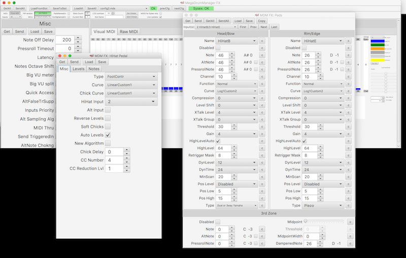406x258 pixels.
Task: Open Head/Bow Type 'Dual or 3way Yamaha' dropdown
Action: click(237, 205)
